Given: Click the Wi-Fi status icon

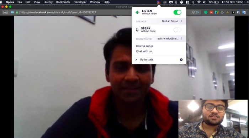Looking at the screenshot, I should [x=198, y=2].
